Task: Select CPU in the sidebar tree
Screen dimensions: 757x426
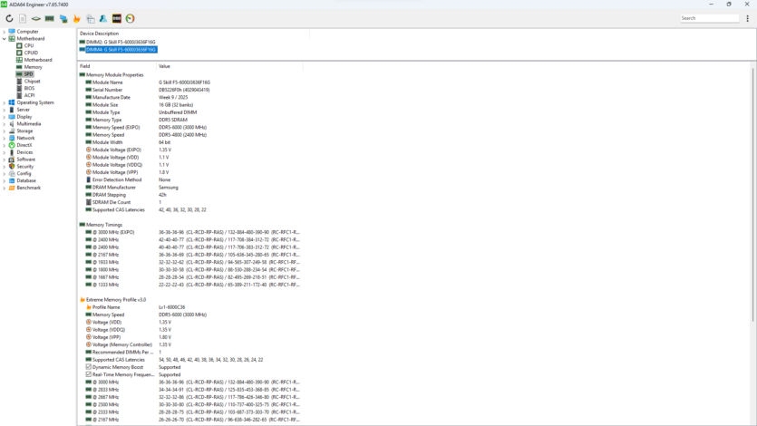Action: pyautogui.click(x=29, y=45)
